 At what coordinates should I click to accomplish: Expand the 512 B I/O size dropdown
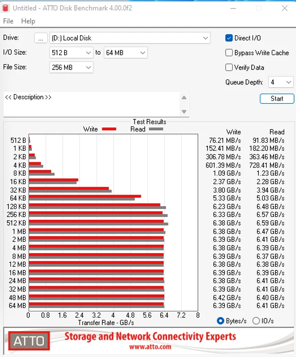(71, 53)
